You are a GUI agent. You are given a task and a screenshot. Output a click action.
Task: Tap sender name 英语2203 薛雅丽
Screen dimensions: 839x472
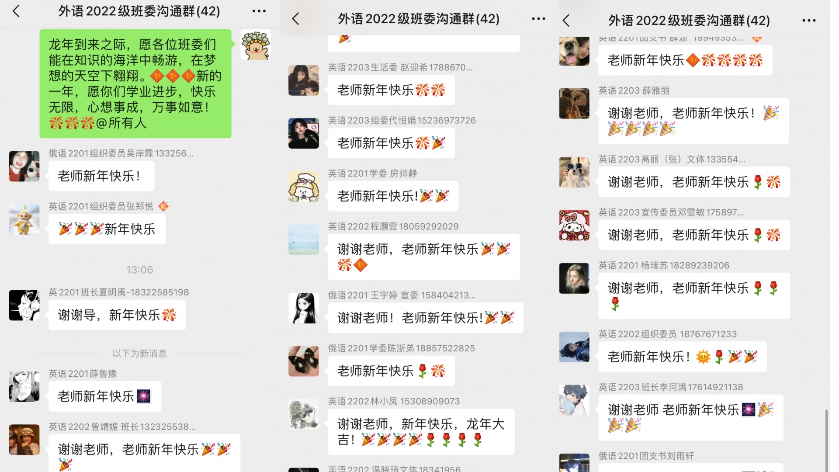pos(634,90)
